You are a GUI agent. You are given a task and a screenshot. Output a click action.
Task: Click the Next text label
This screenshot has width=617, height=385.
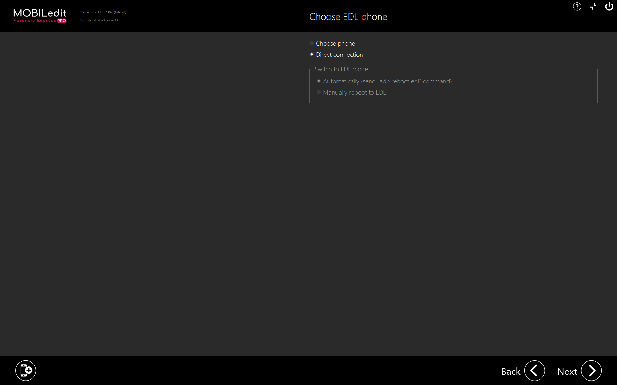[x=567, y=371]
